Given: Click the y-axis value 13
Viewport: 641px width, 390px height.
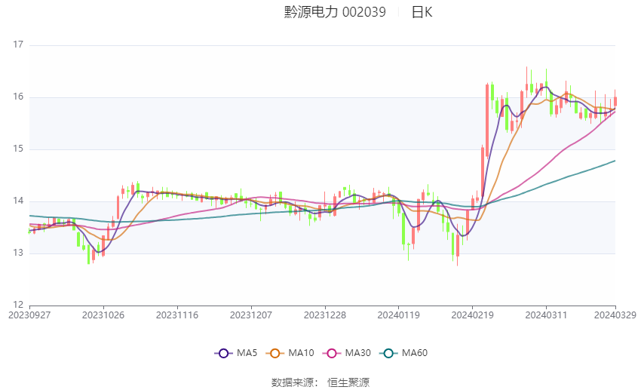Looking at the screenshot, I should 18,253.
